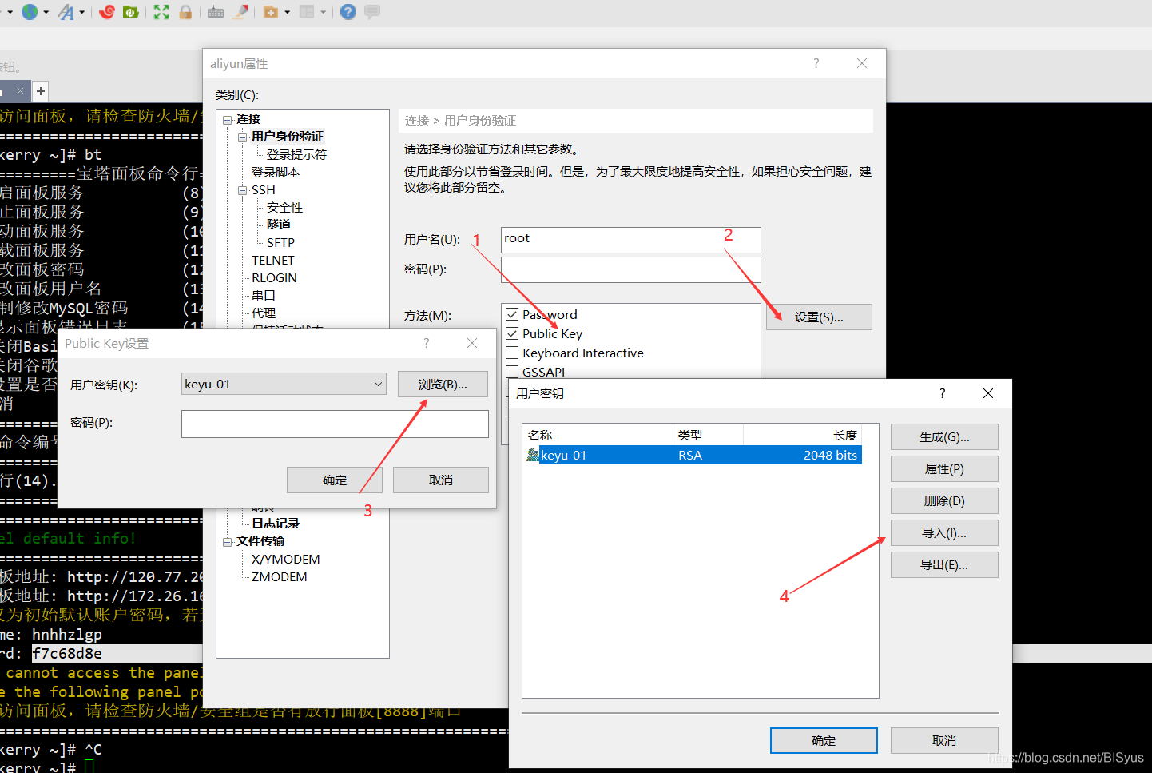Screen dimensions: 1152x773
Task: Click 删除(D) to delete the key
Action: point(944,500)
